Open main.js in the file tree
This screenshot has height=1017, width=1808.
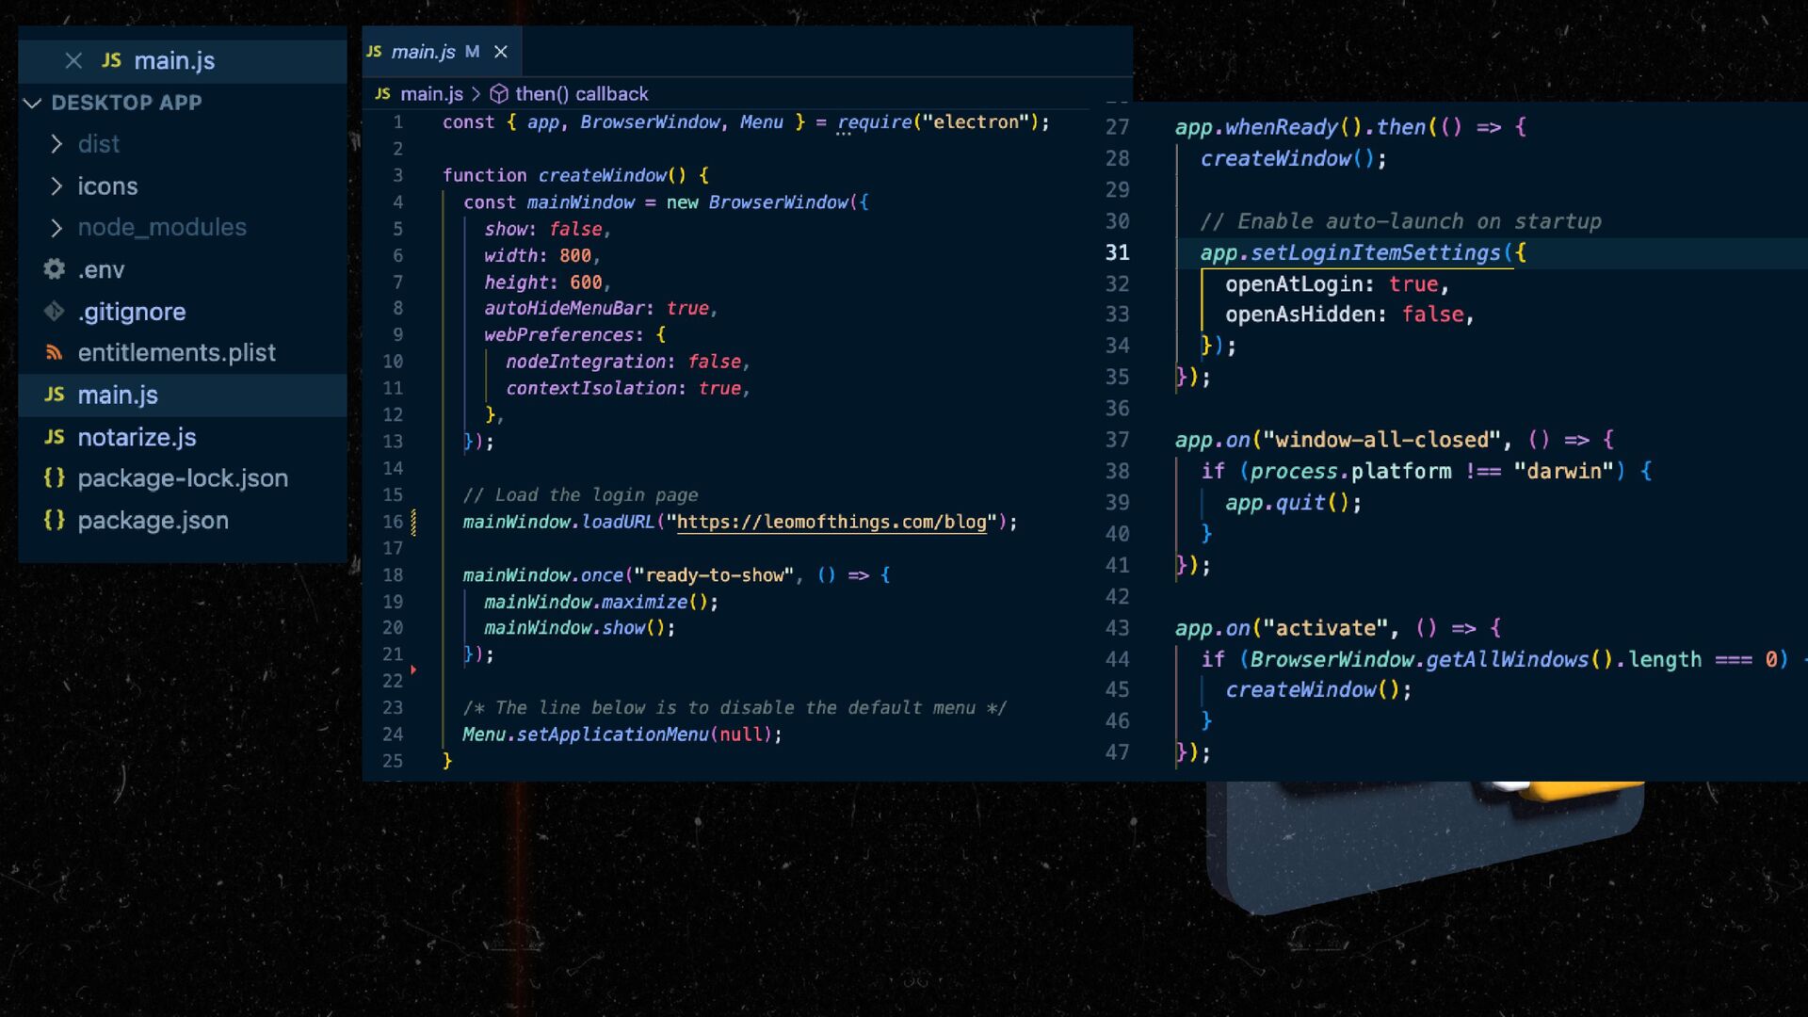point(118,395)
